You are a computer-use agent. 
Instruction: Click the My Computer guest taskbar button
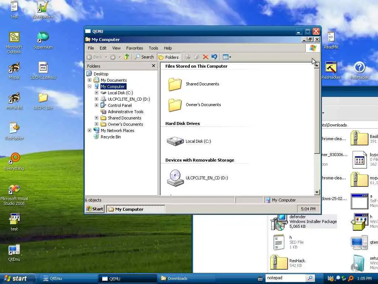point(136,209)
